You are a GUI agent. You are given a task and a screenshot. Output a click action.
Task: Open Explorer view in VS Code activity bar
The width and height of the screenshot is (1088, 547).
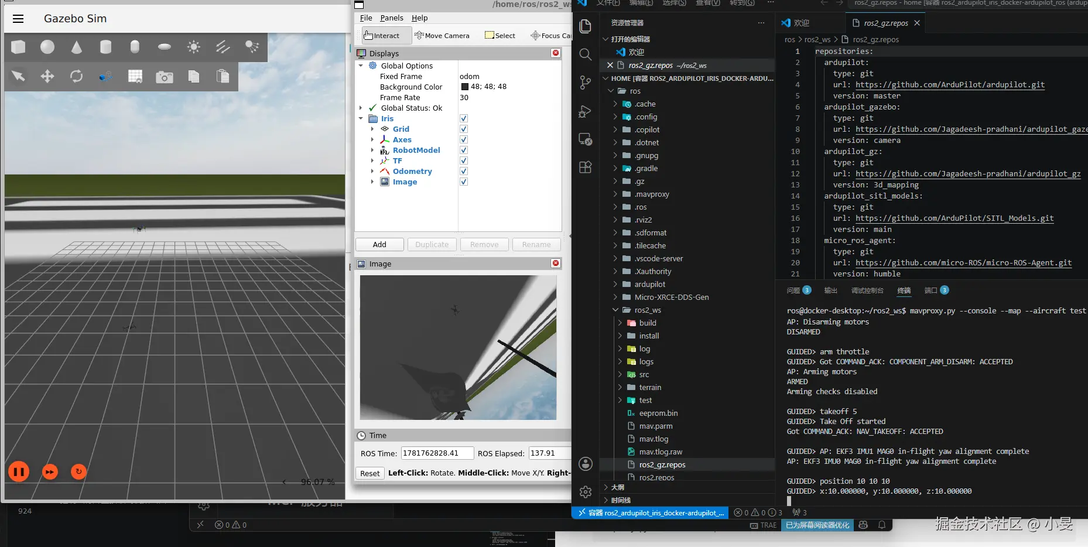[585, 26]
